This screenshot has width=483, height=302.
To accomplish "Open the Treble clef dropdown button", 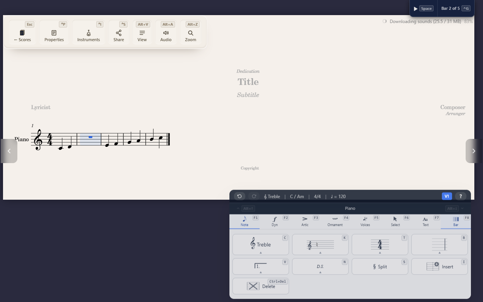I will [261, 245].
